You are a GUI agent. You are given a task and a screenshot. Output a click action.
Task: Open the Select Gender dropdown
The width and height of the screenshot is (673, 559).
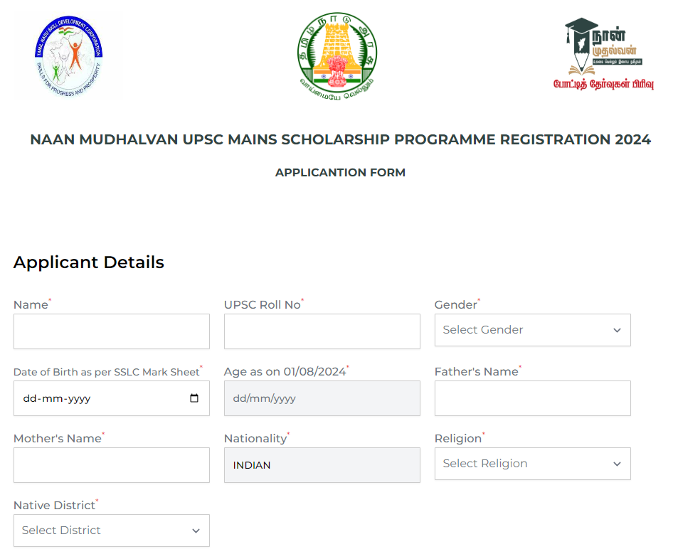pyautogui.click(x=532, y=330)
